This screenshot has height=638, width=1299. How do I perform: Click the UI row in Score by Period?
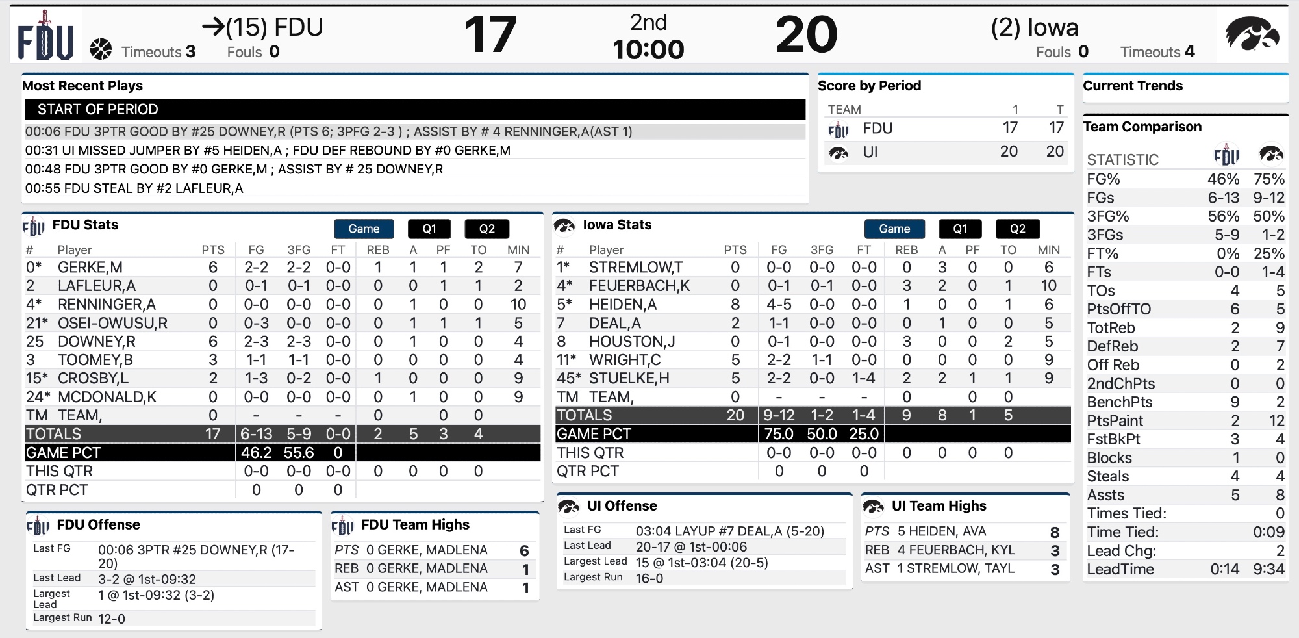click(945, 152)
